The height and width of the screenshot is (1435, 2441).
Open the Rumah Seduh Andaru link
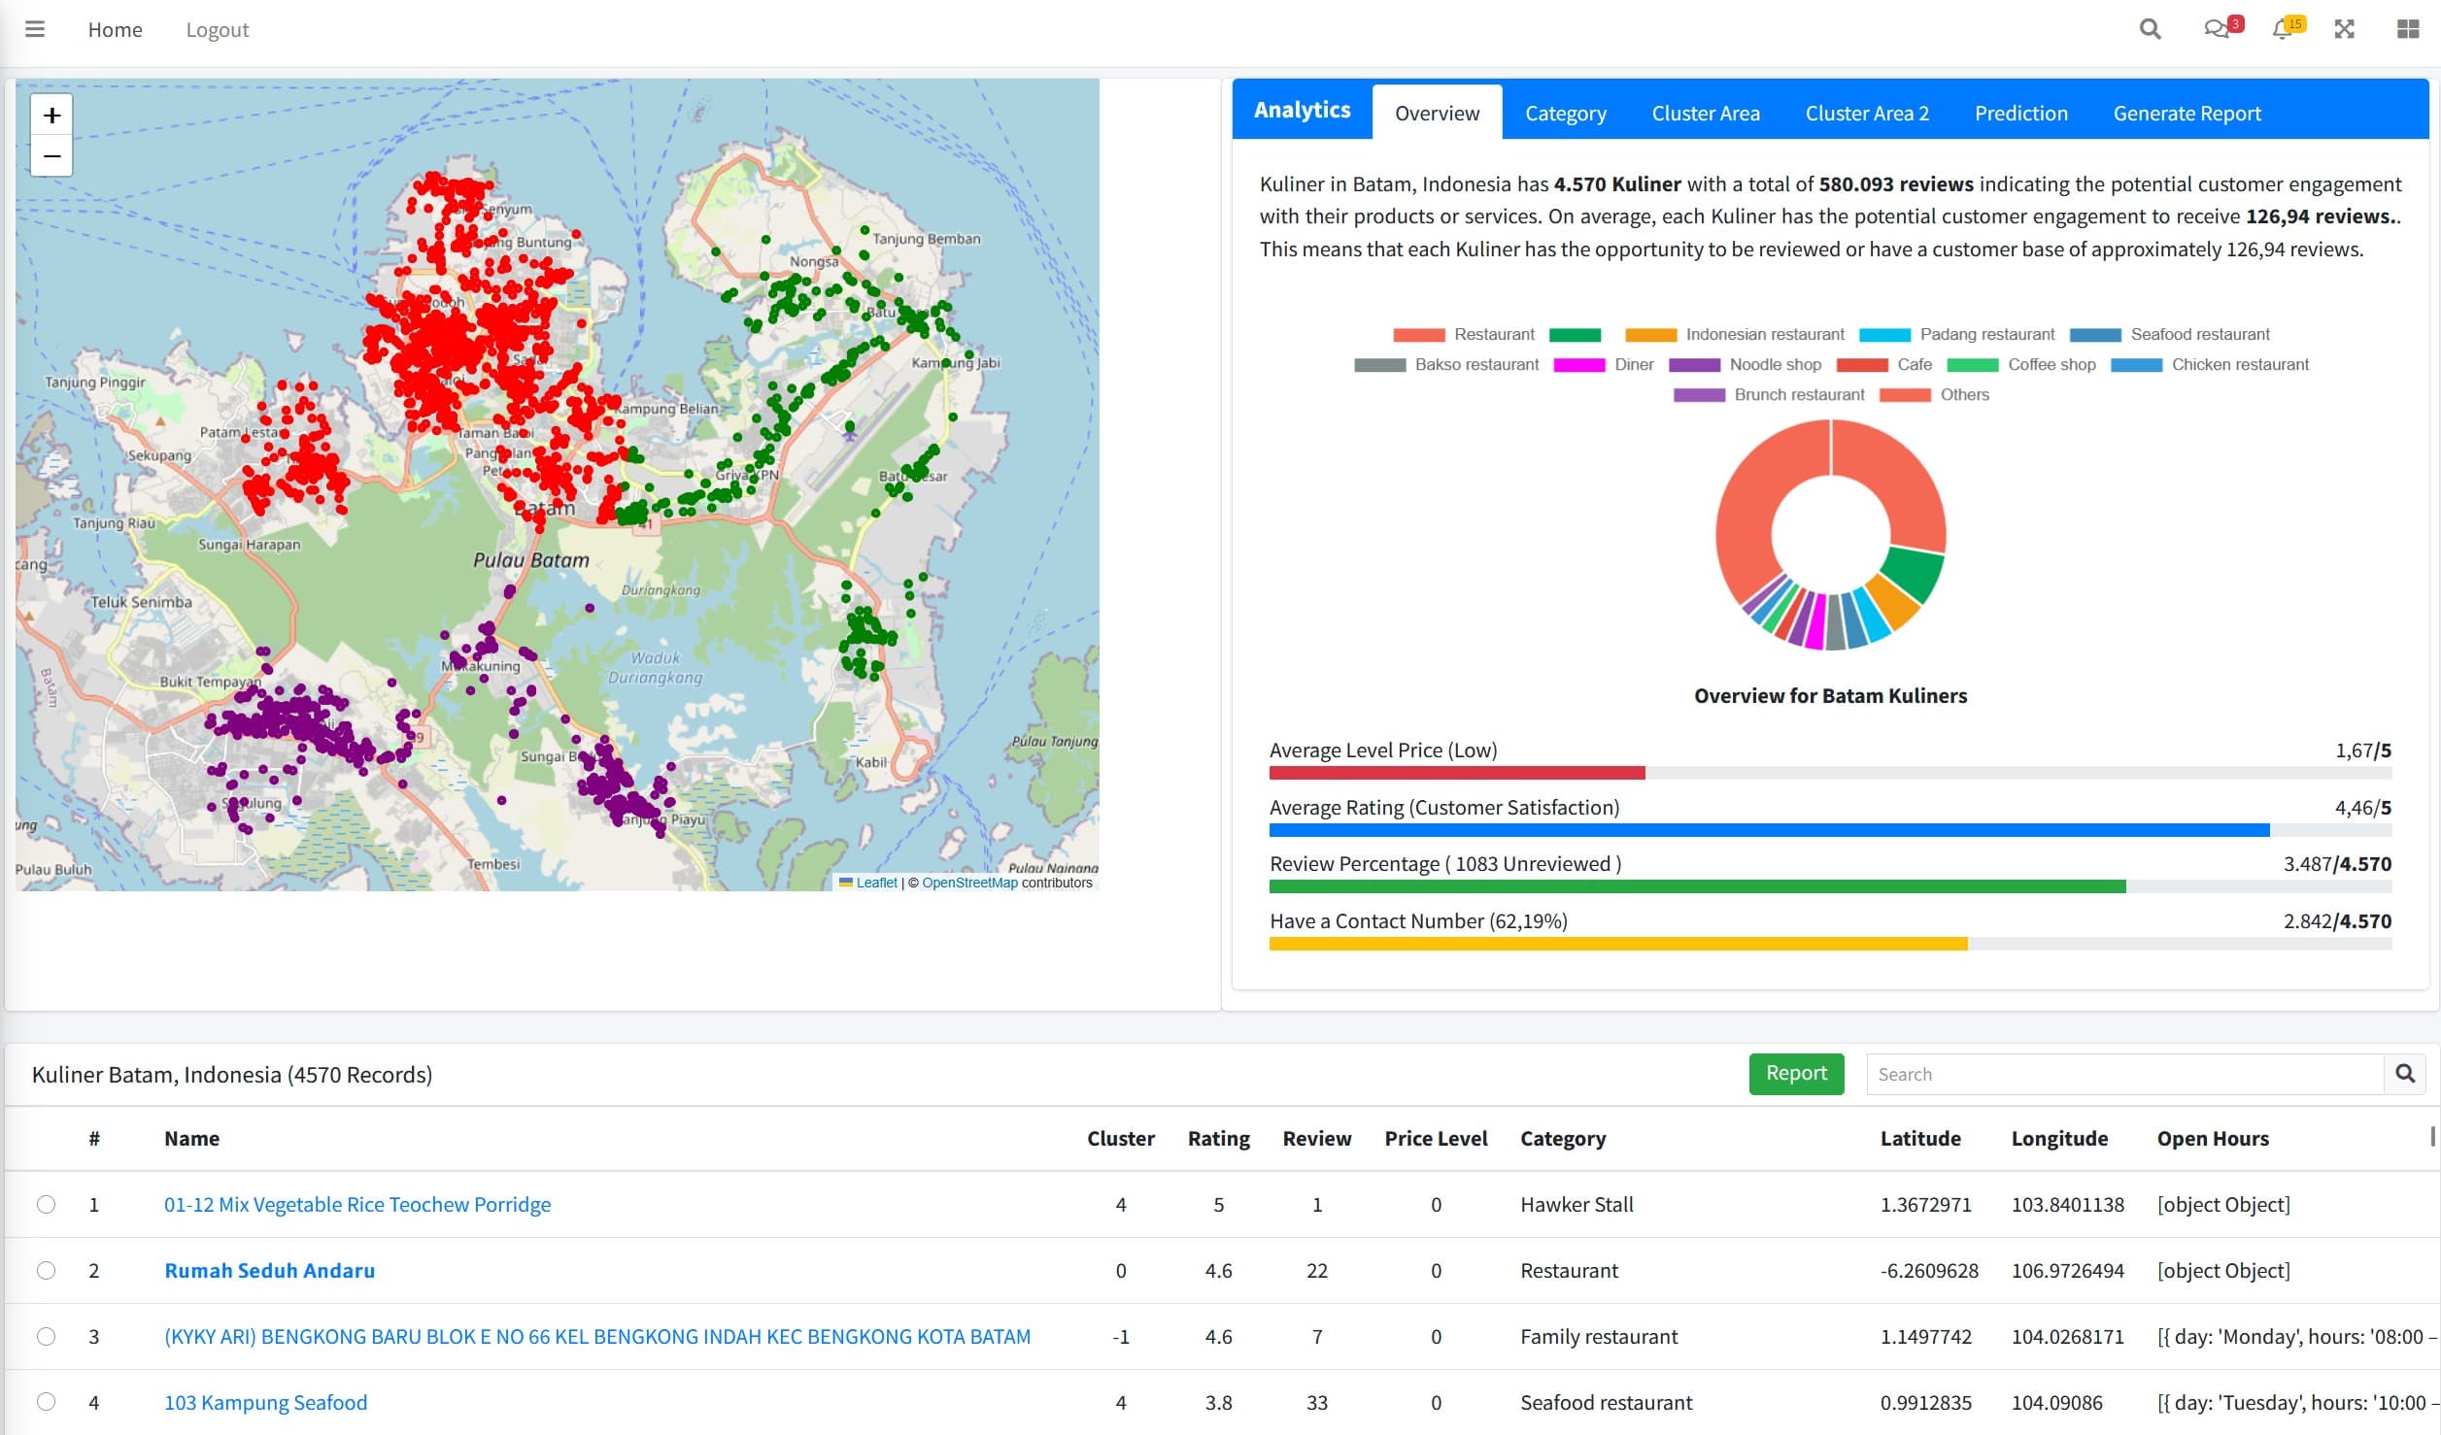pyautogui.click(x=269, y=1270)
